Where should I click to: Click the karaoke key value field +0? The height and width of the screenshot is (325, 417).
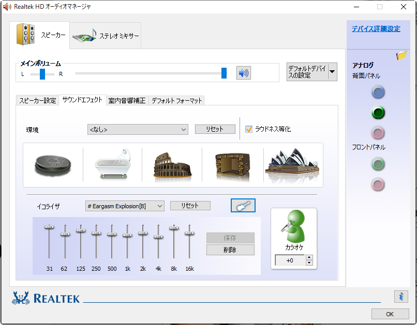(x=290, y=260)
